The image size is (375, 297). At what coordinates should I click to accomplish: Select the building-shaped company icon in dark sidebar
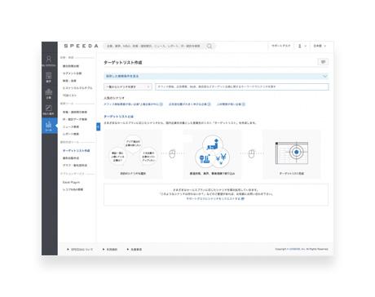coord(49,94)
